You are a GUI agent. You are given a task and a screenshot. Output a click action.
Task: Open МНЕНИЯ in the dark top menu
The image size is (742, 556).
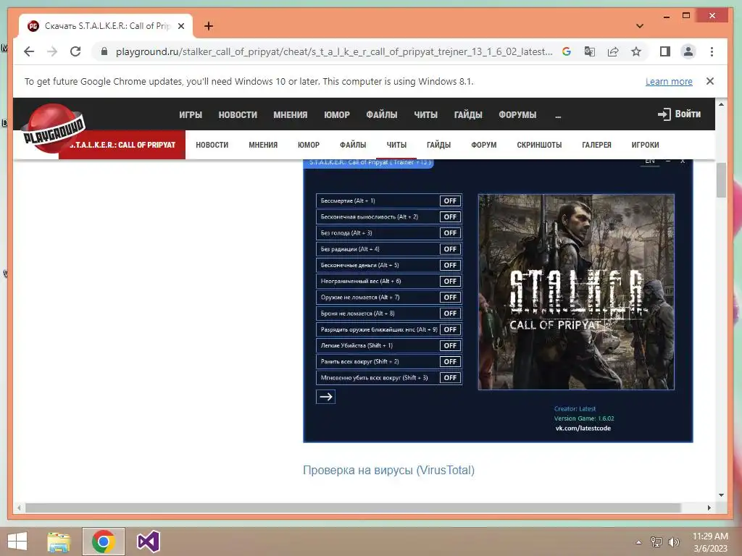point(291,115)
